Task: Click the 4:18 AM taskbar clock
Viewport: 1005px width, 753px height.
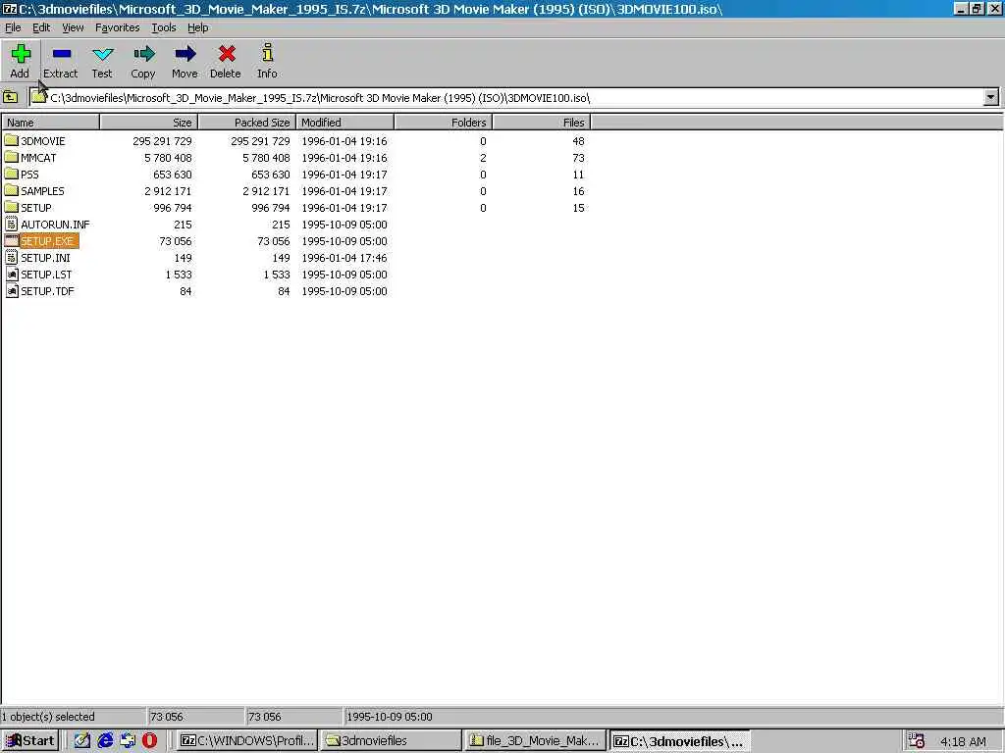Action: pyautogui.click(x=963, y=741)
